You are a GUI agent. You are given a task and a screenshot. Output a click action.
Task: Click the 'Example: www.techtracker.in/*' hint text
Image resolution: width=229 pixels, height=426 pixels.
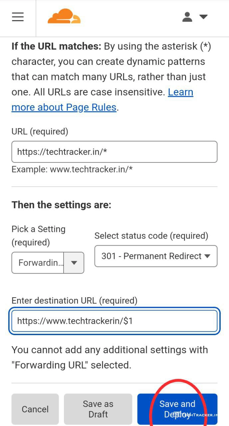tap(72, 169)
